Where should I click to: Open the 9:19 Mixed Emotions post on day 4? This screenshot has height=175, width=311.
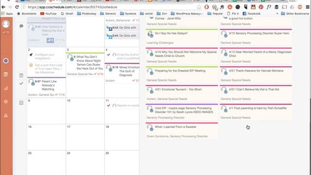pos(122,73)
